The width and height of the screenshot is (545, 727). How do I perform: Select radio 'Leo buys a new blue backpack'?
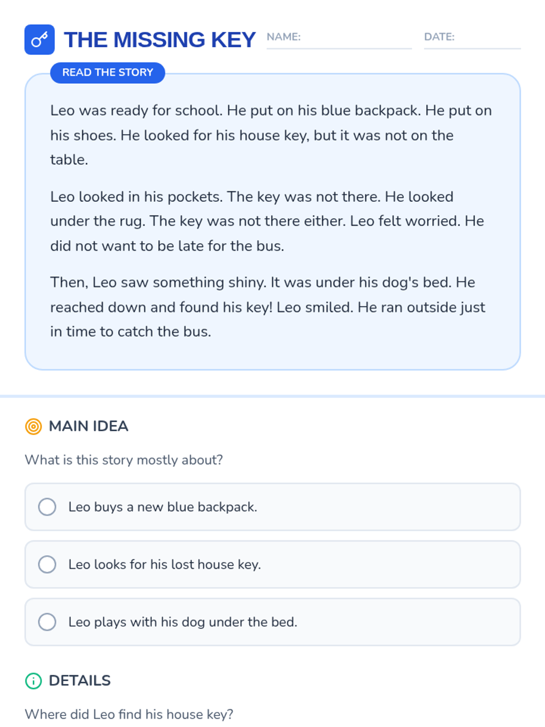pyautogui.click(x=47, y=507)
